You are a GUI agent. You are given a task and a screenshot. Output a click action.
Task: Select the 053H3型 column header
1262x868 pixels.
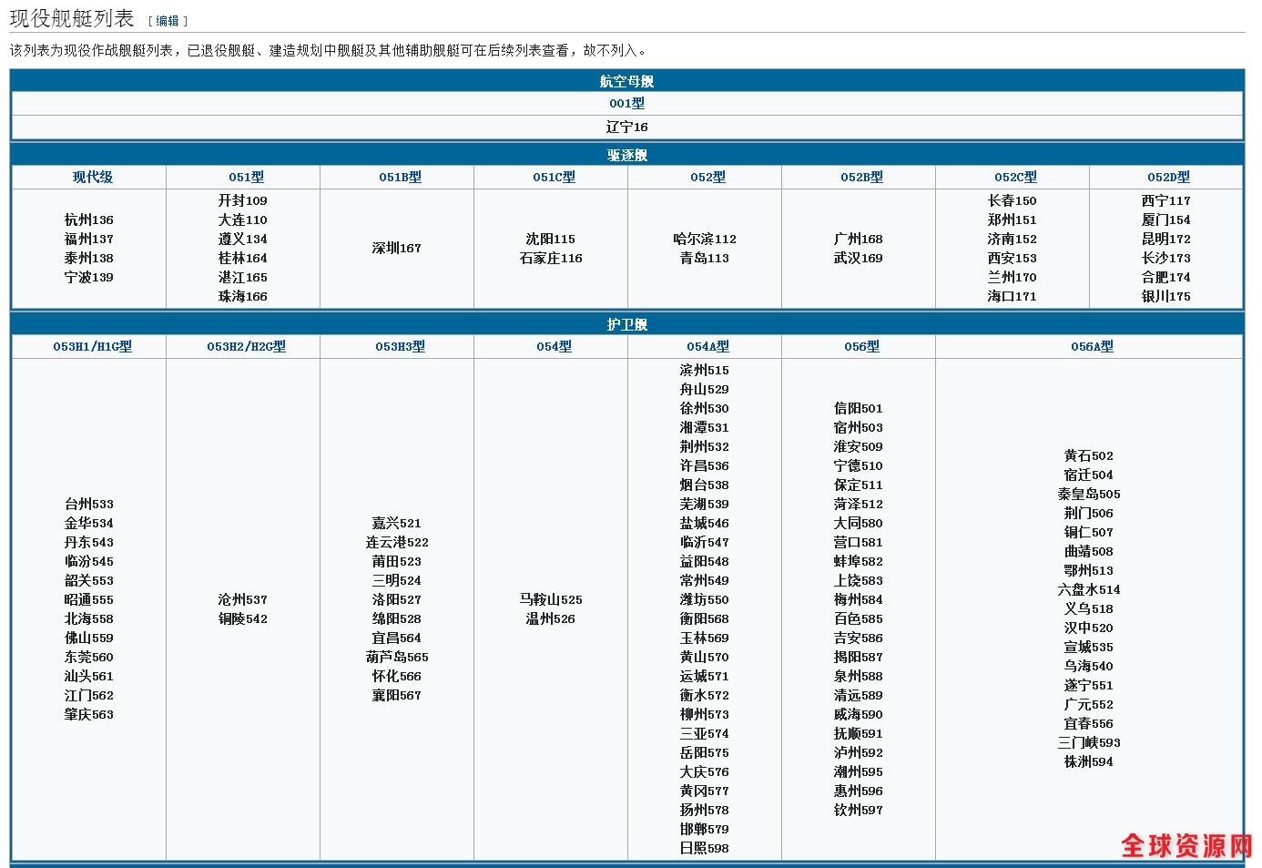coord(400,347)
